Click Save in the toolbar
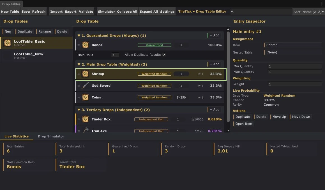 pyautogui.click(x=26, y=11)
